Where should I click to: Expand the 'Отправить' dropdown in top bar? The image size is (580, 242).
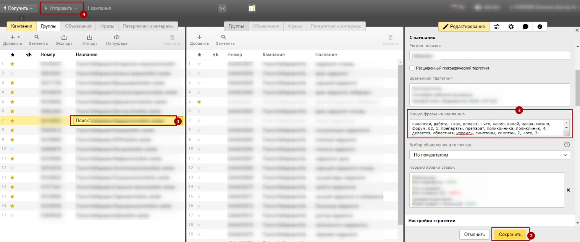click(x=61, y=8)
